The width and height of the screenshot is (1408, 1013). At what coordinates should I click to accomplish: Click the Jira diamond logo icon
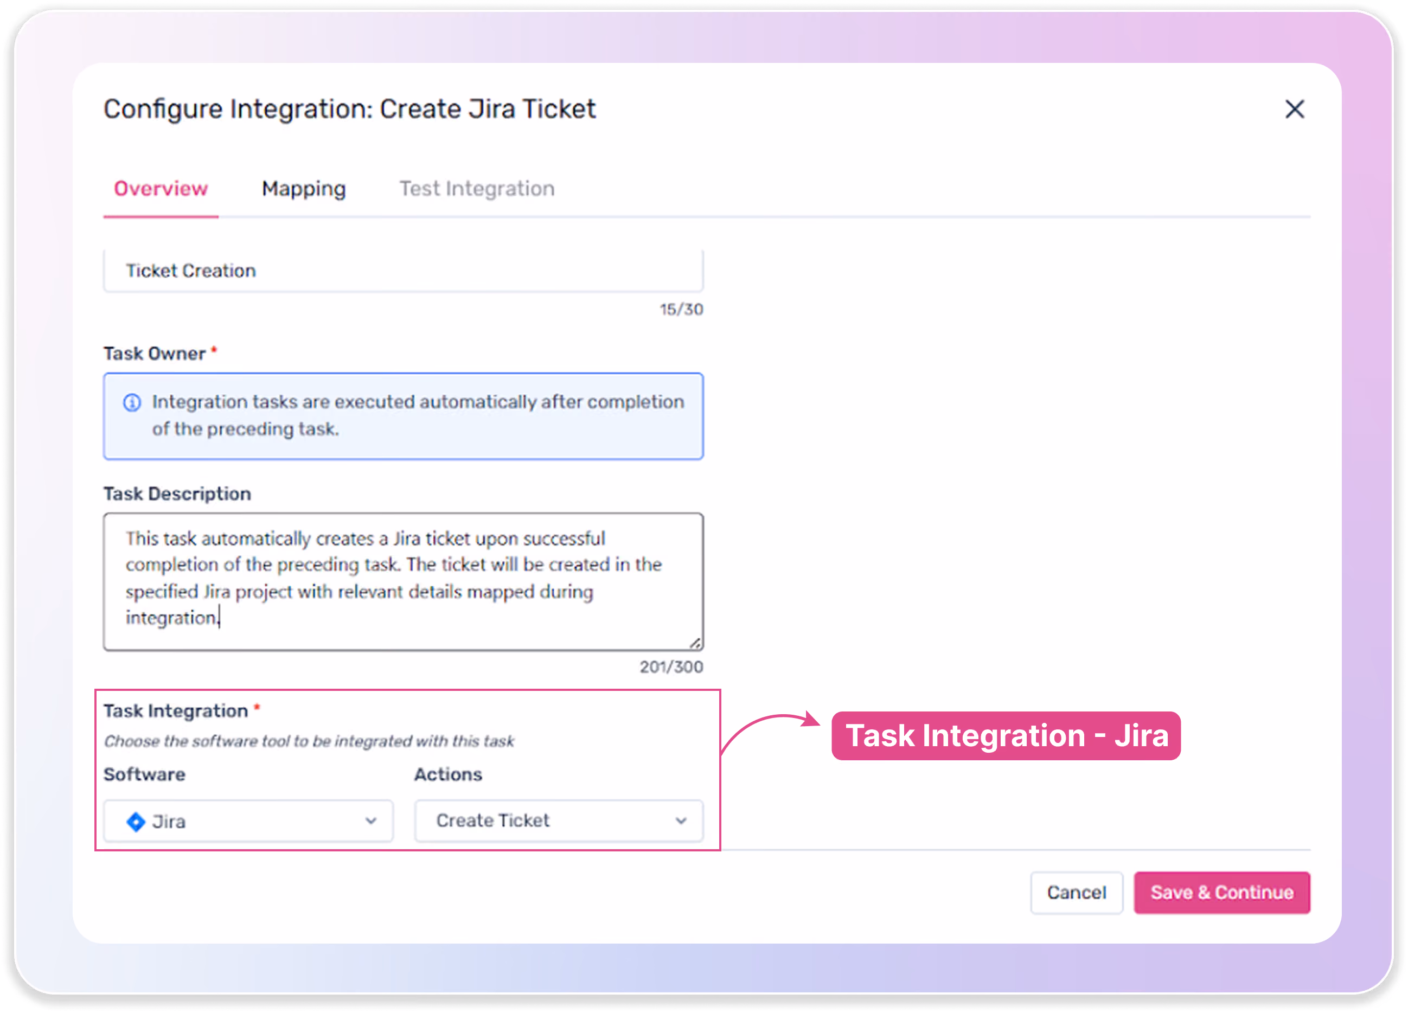pyautogui.click(x=136, y=821)
